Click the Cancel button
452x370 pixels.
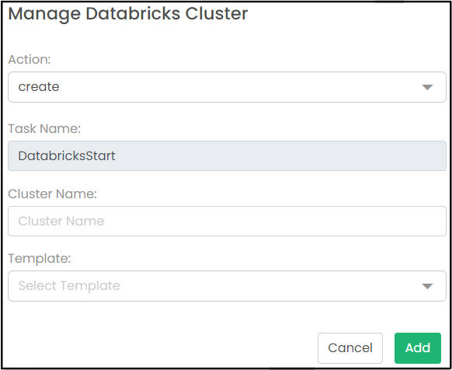click(x=350, y=348)
